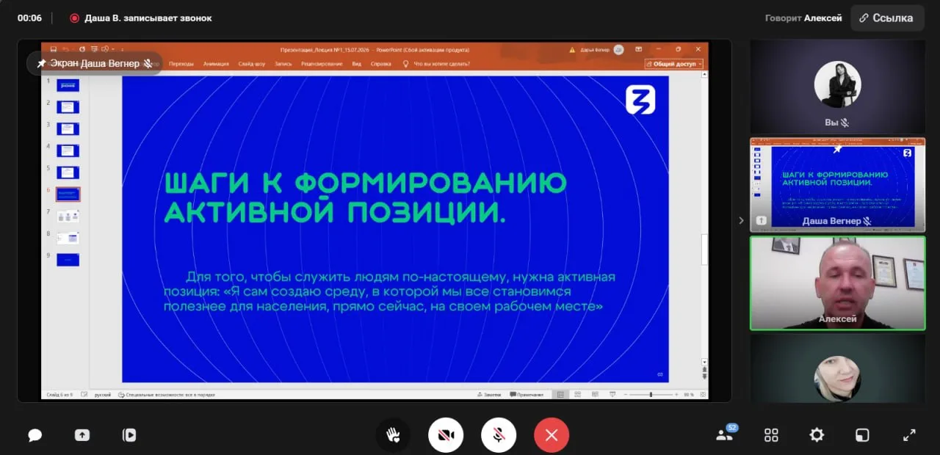This screenshot has height=455, width=940.
Task: Open the Запись ribbon tab
Action: click(x=283, y=64)
